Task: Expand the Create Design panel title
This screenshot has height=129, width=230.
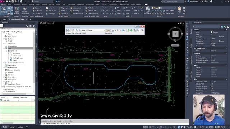Action: [x=64, y=16]
